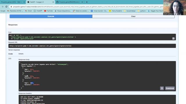The image size is (186, 104).
Task: Open the ChatGPT bookmark
Action: [x=38, y=11]
